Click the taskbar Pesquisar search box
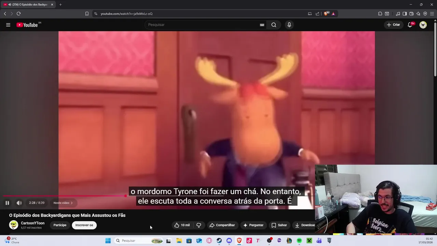 click(139, 241)
